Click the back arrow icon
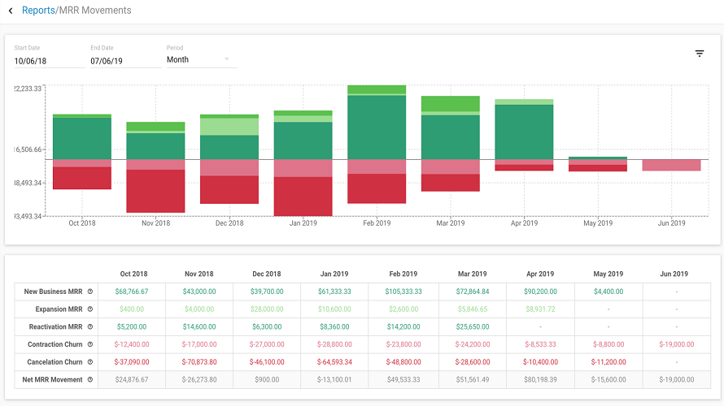Image resolution: width=724 pixels, height=406 pixels. click(11, 11)
